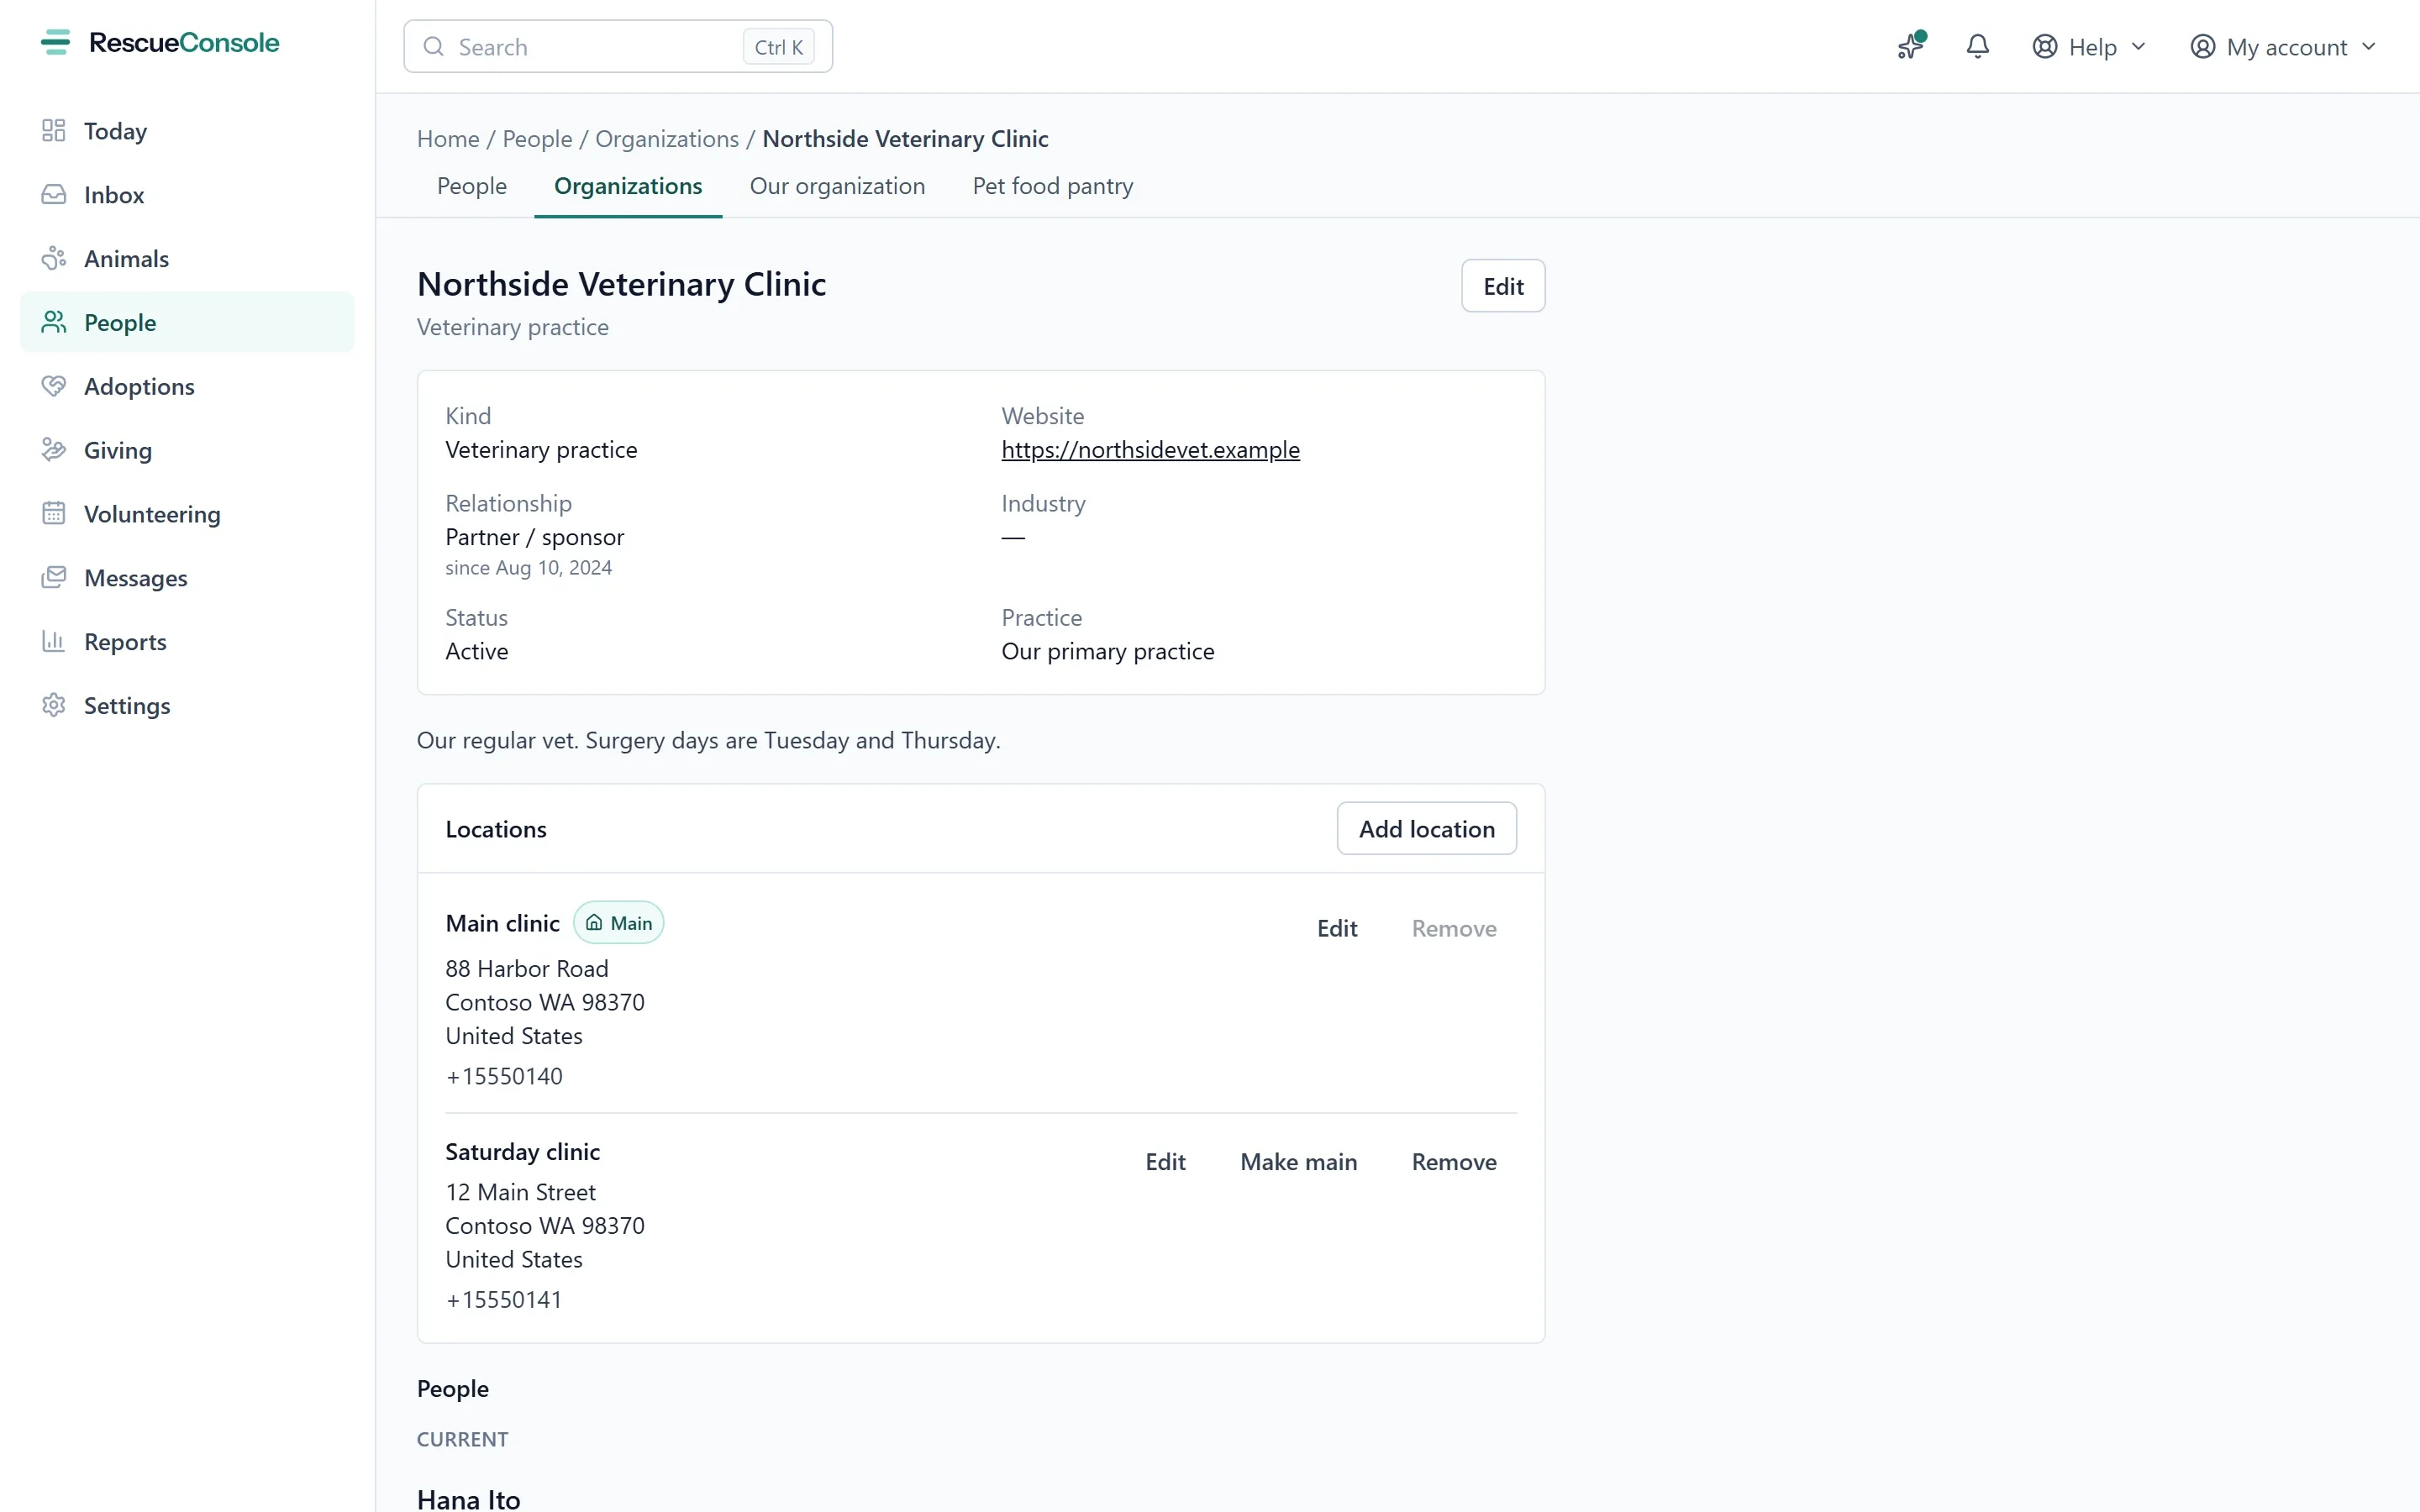2420x1512 pixels.
Task: Click the RescueConsole logo
Action: 160,43
